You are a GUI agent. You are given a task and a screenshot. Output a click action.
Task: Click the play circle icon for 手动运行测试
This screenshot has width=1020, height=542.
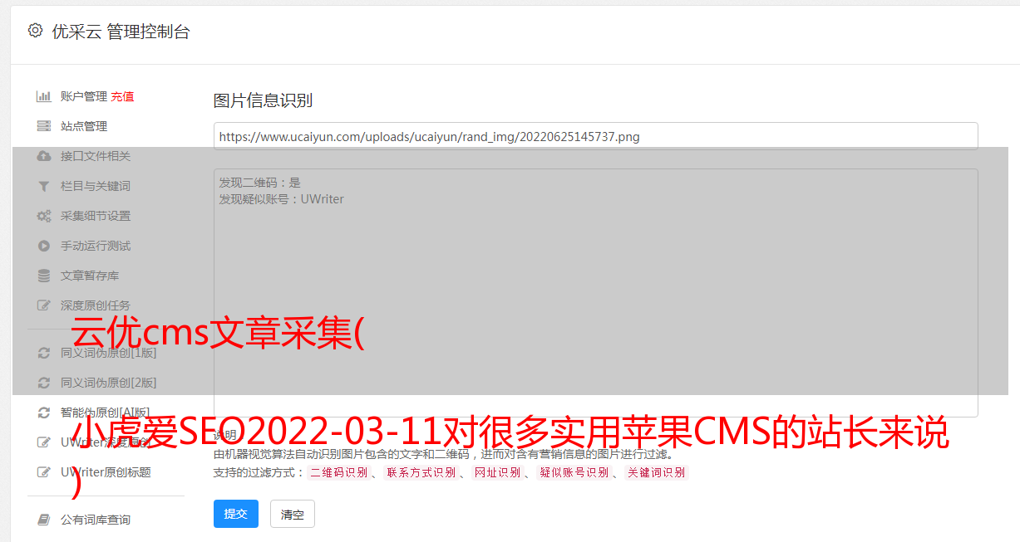44,246
